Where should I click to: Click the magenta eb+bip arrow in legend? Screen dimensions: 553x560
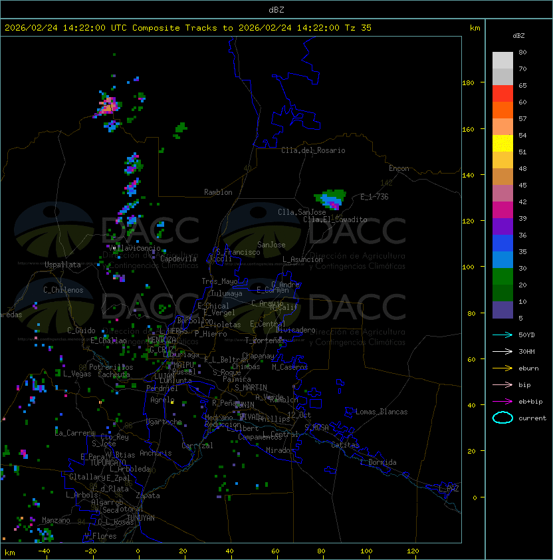[x=502, y=402]
